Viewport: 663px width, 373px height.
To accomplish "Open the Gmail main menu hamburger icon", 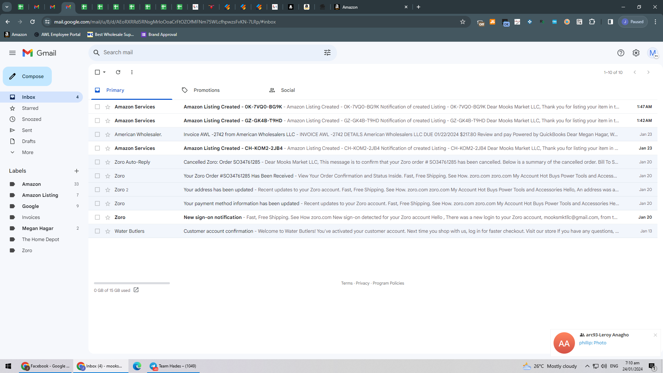I will [x=12, y=53].
